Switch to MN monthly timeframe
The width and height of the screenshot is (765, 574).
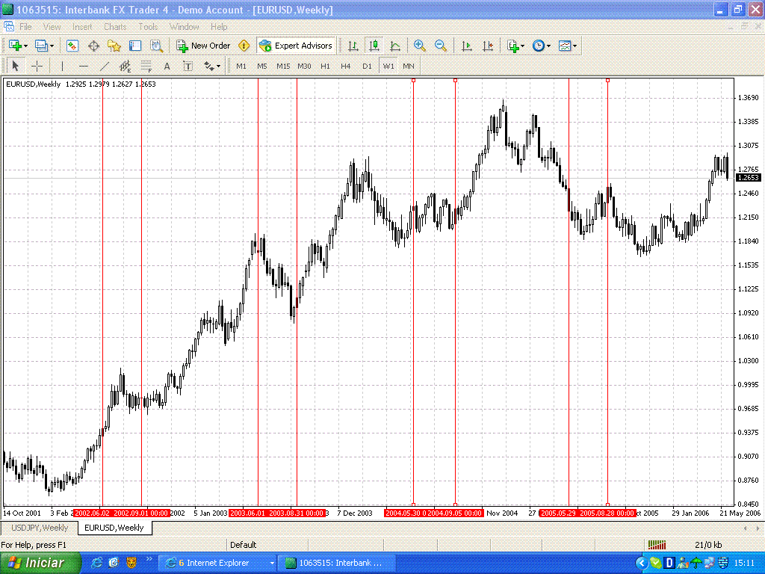tap(409, 66)
